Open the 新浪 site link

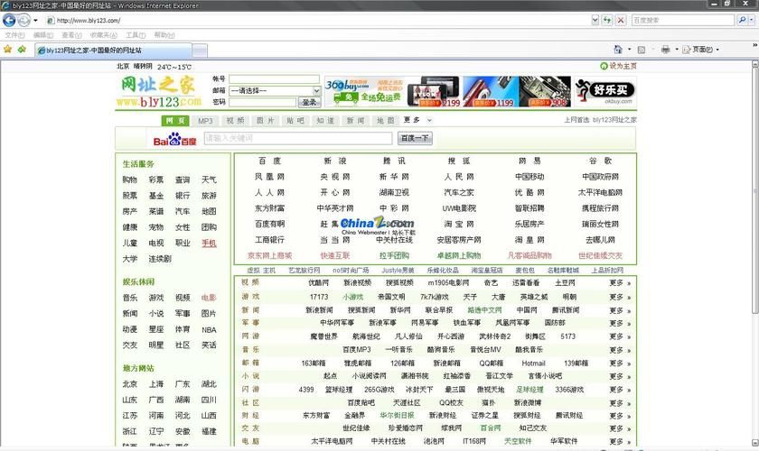[x=335, y=161]
